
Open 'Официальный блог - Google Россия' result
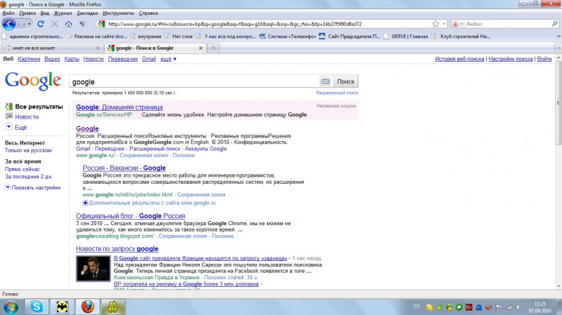pyautogui.click(x=131, y=216)
